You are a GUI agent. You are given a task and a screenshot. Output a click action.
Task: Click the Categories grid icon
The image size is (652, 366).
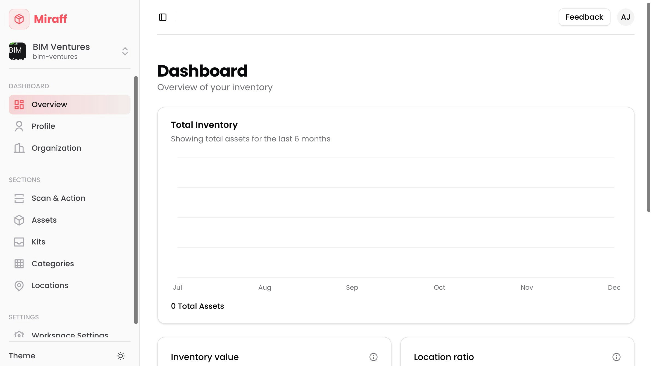(19, 264)
